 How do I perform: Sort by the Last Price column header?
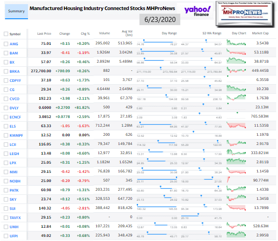coord(44,34)
